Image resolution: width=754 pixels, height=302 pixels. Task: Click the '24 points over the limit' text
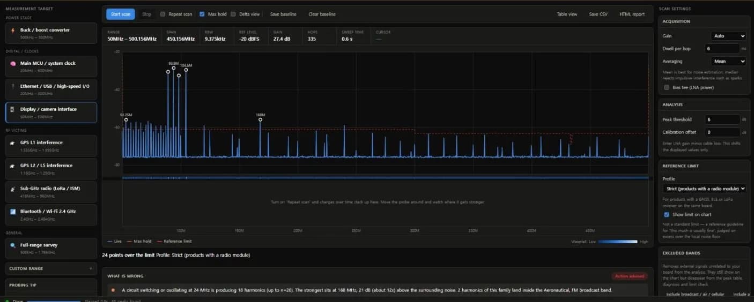coord(128,255)
